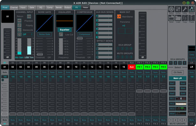Click the Comp button above LR strip

(192, 55)
